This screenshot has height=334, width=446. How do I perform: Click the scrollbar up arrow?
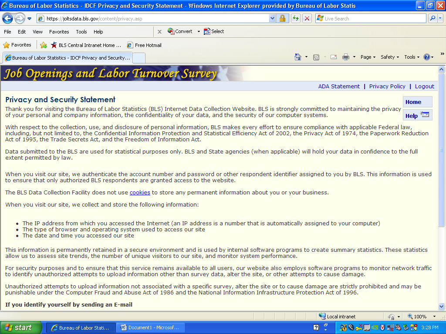point(442,69)
